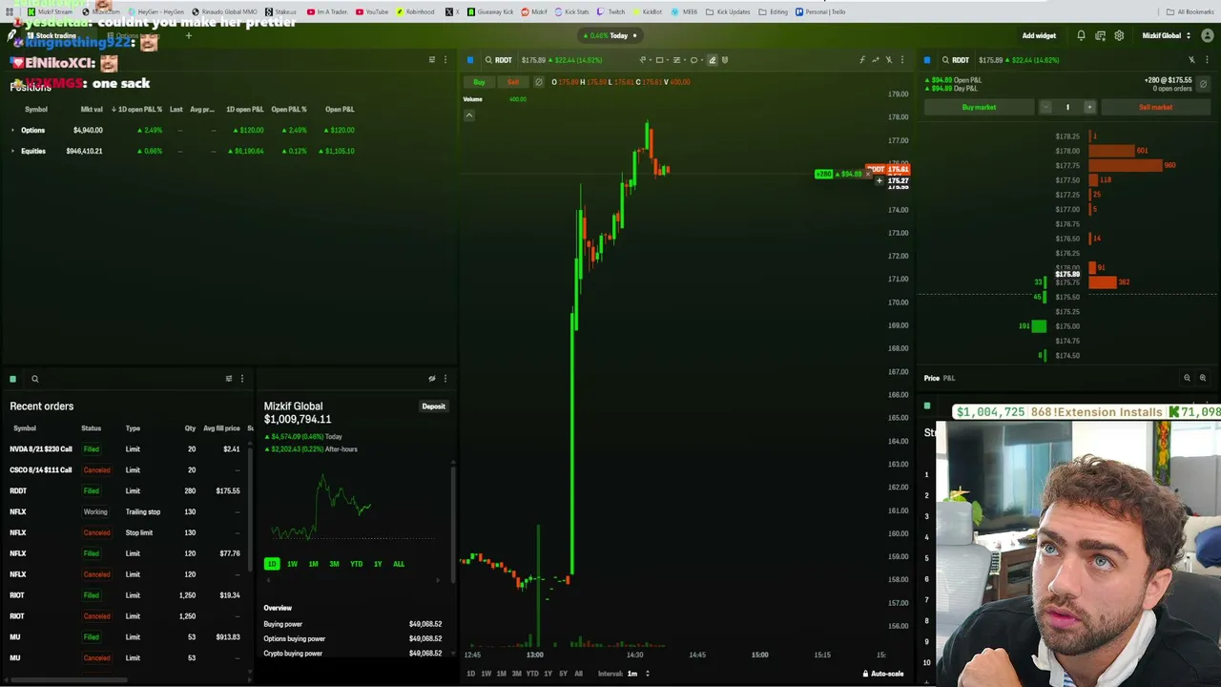Expand the Options positions row
The width and height of the screenshot is (1221, 687).
point(13,130)
